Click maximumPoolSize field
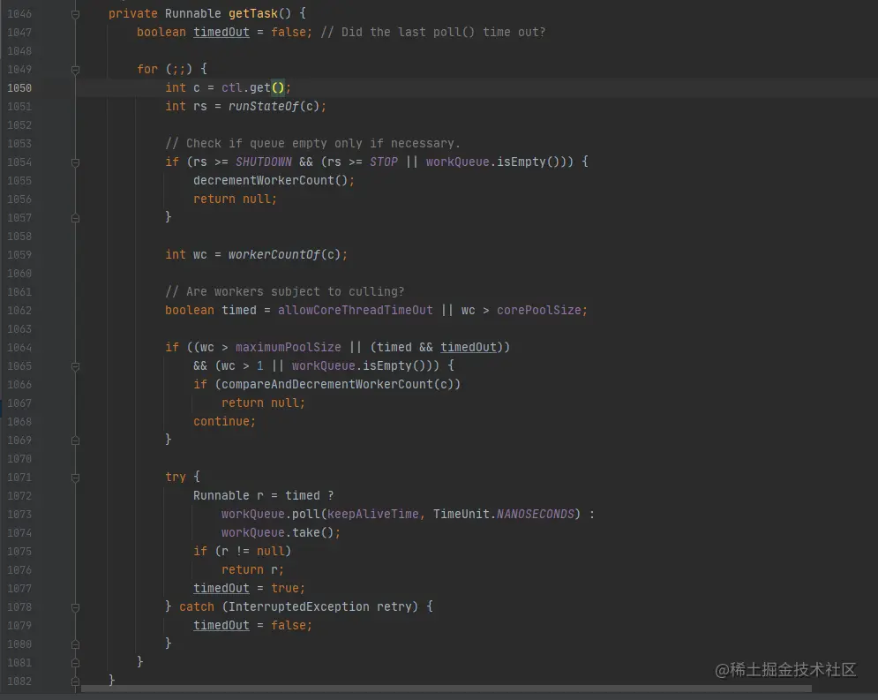This screenshot has width=878, height=700. coord(288,347)
